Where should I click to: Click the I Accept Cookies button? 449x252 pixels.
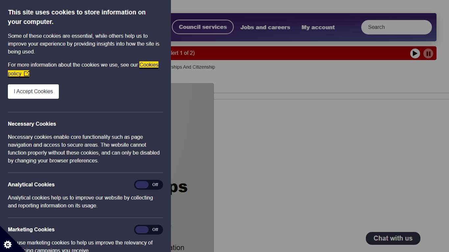point(33,92)
